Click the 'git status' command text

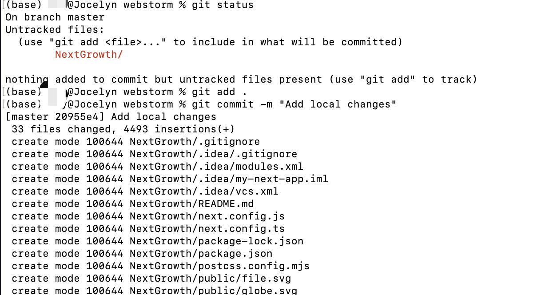(223, 5)
